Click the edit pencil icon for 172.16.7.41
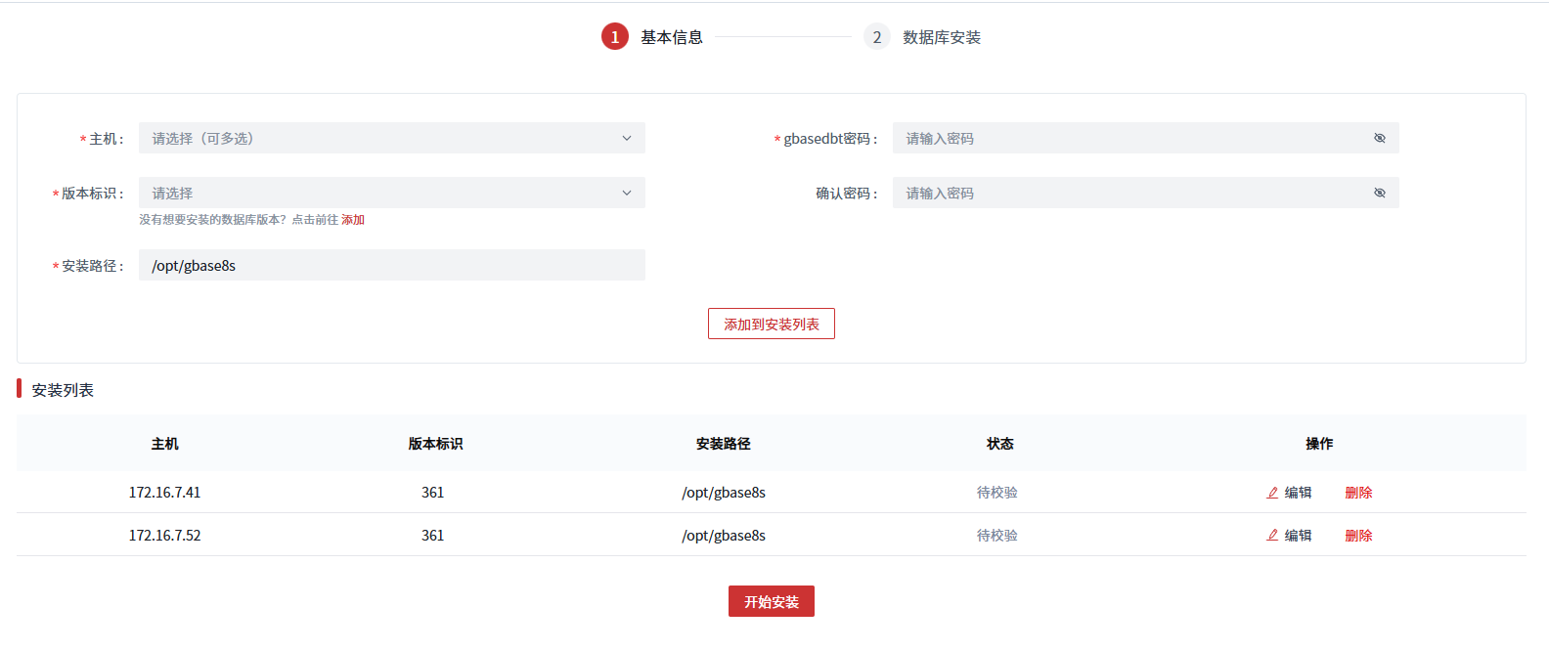This screenshot has height=651, width=1549. click(1272, 493)
